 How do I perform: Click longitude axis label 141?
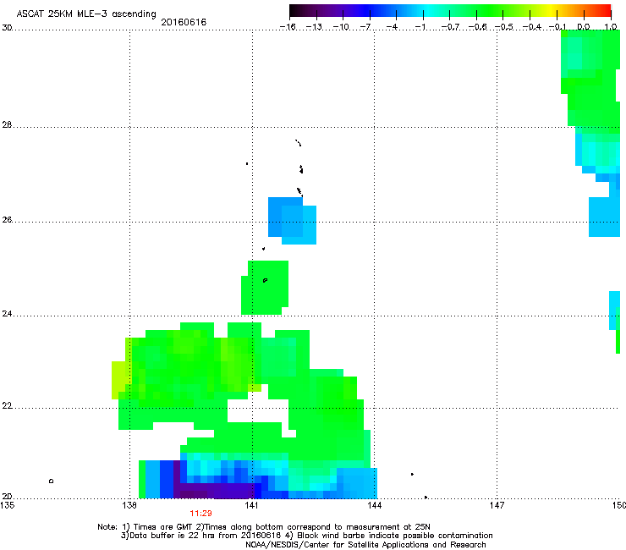tap(251, 505)
